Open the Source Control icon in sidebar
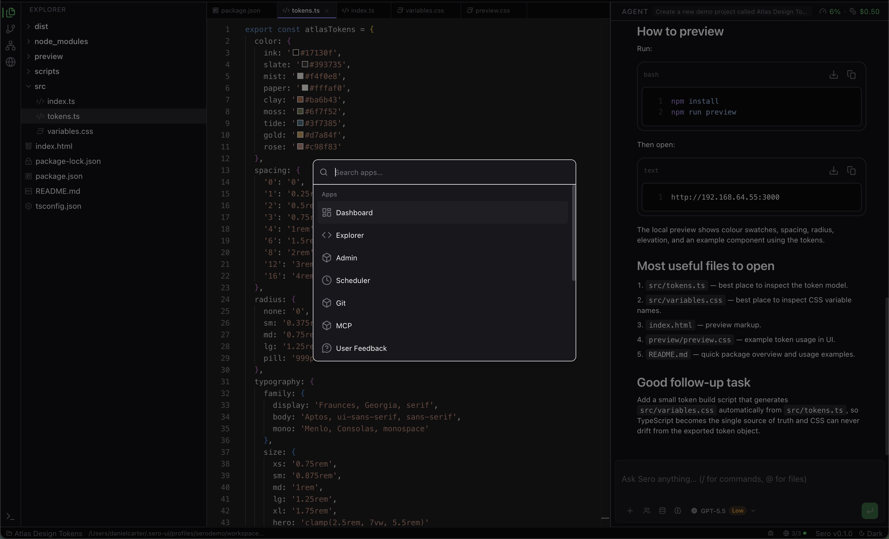 pos(11,28)
